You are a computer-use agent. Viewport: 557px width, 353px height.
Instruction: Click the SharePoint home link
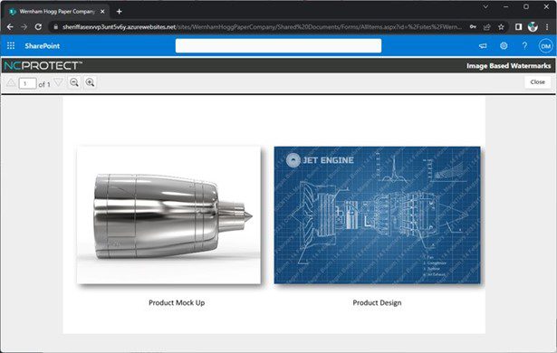(x=43, y=46)
